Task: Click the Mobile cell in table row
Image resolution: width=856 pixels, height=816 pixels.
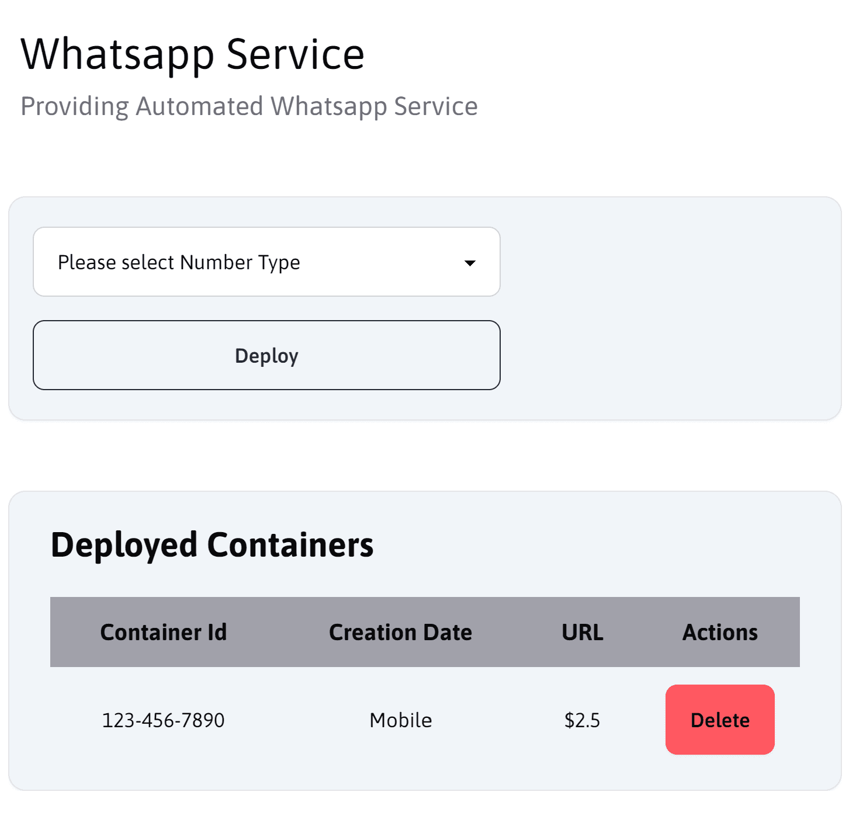Action: pyautogui.click(x=401, y=720)
